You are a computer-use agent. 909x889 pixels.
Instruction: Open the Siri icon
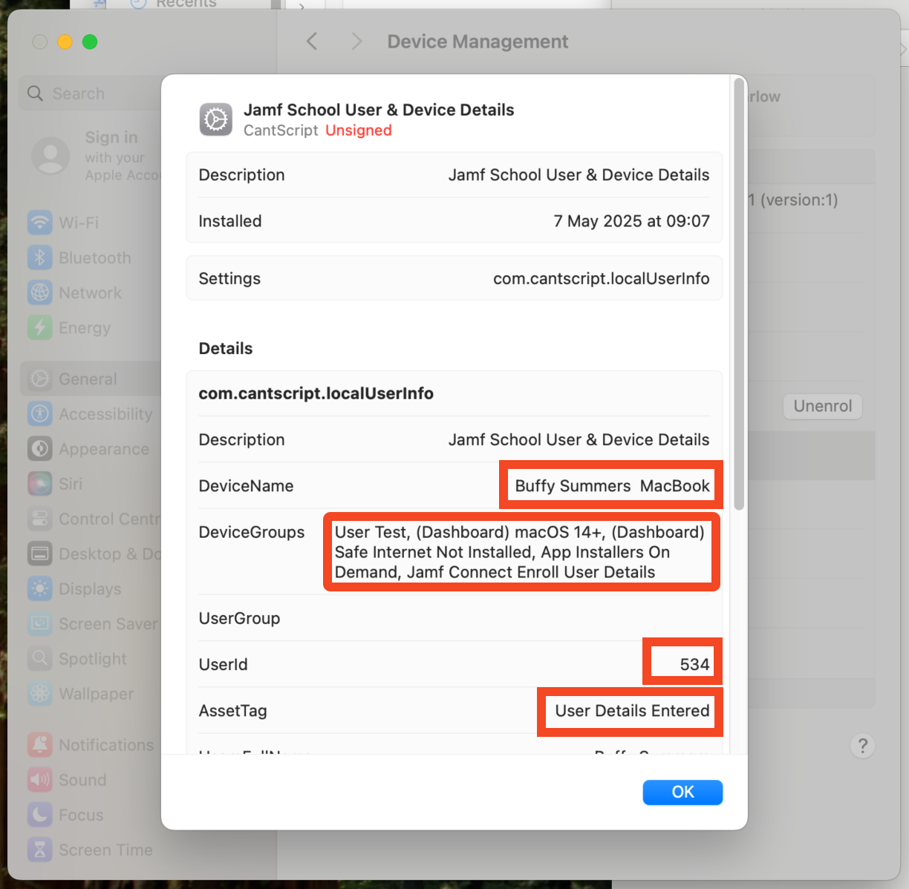click(40, 484)
